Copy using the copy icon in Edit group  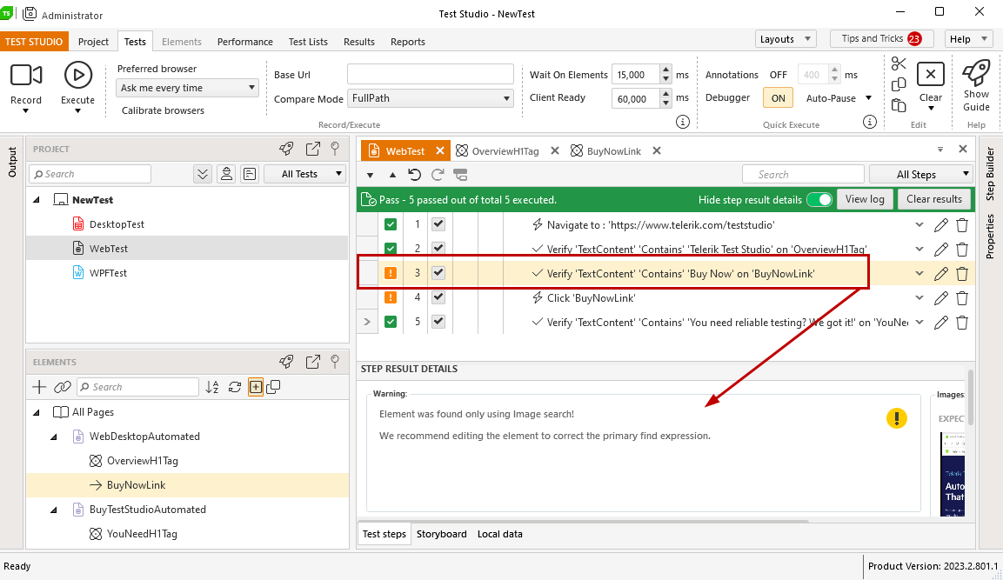pyautogui.click(x=899, y=84)
